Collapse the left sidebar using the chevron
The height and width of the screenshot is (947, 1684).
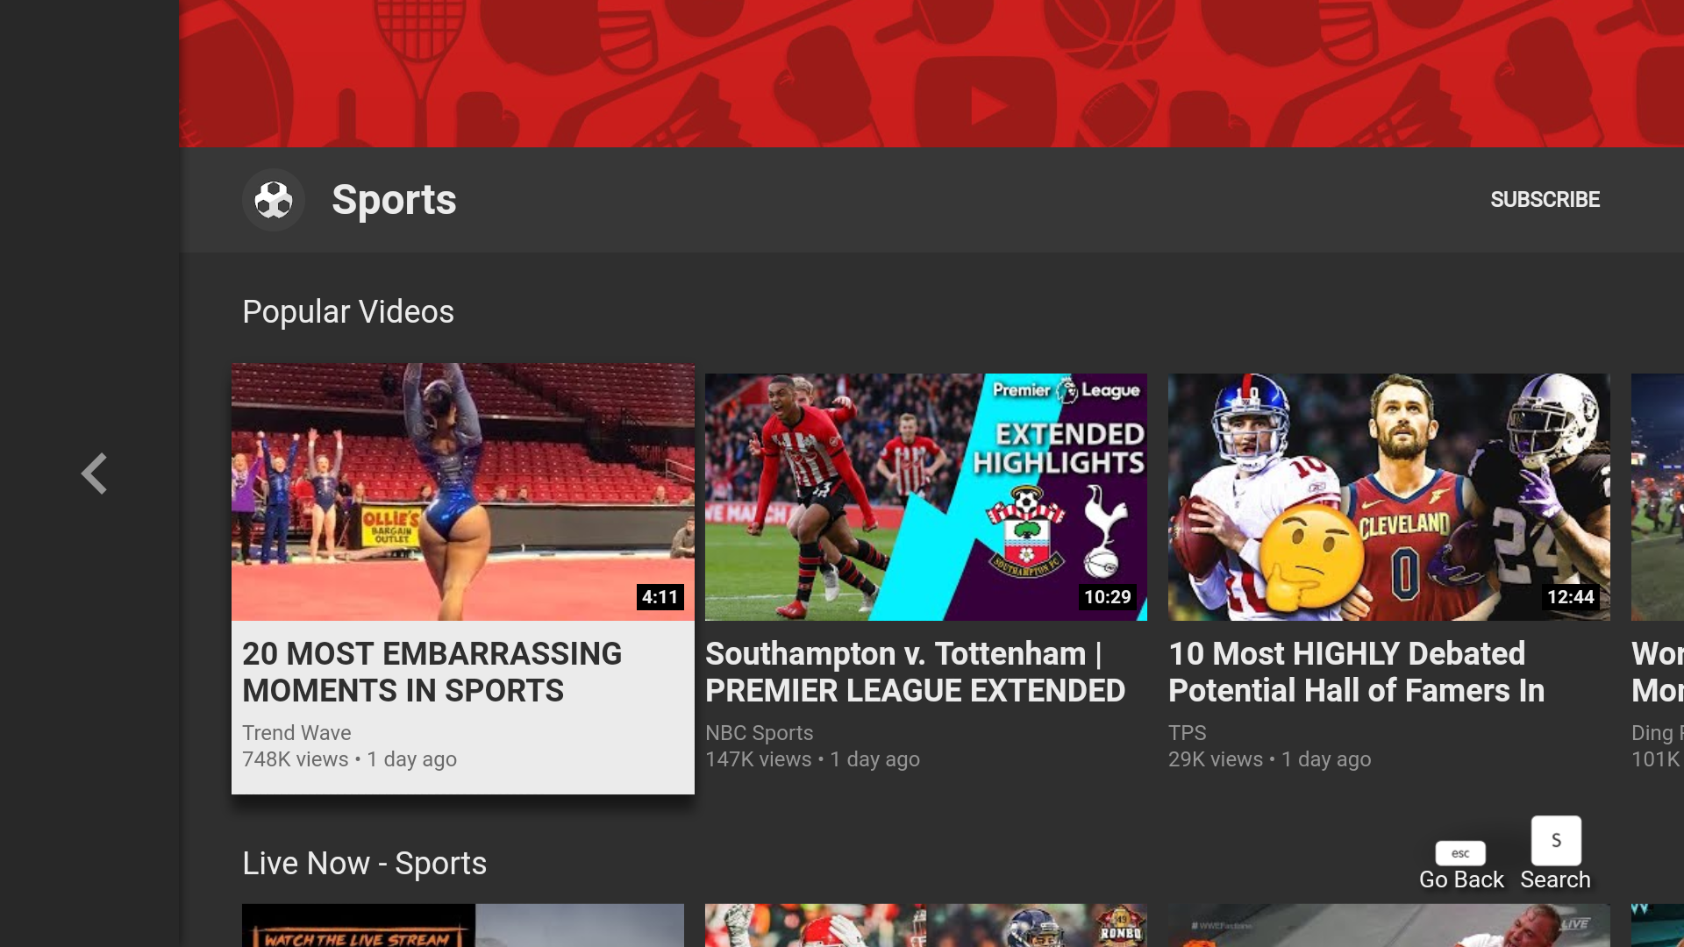[94, 473]
